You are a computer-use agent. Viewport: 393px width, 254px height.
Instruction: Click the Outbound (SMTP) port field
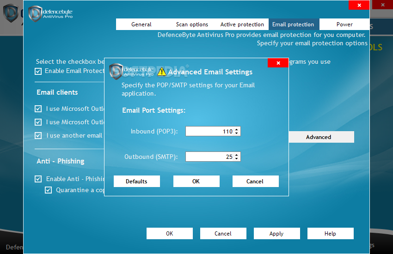pyautogui.click(x=213, y=157)
